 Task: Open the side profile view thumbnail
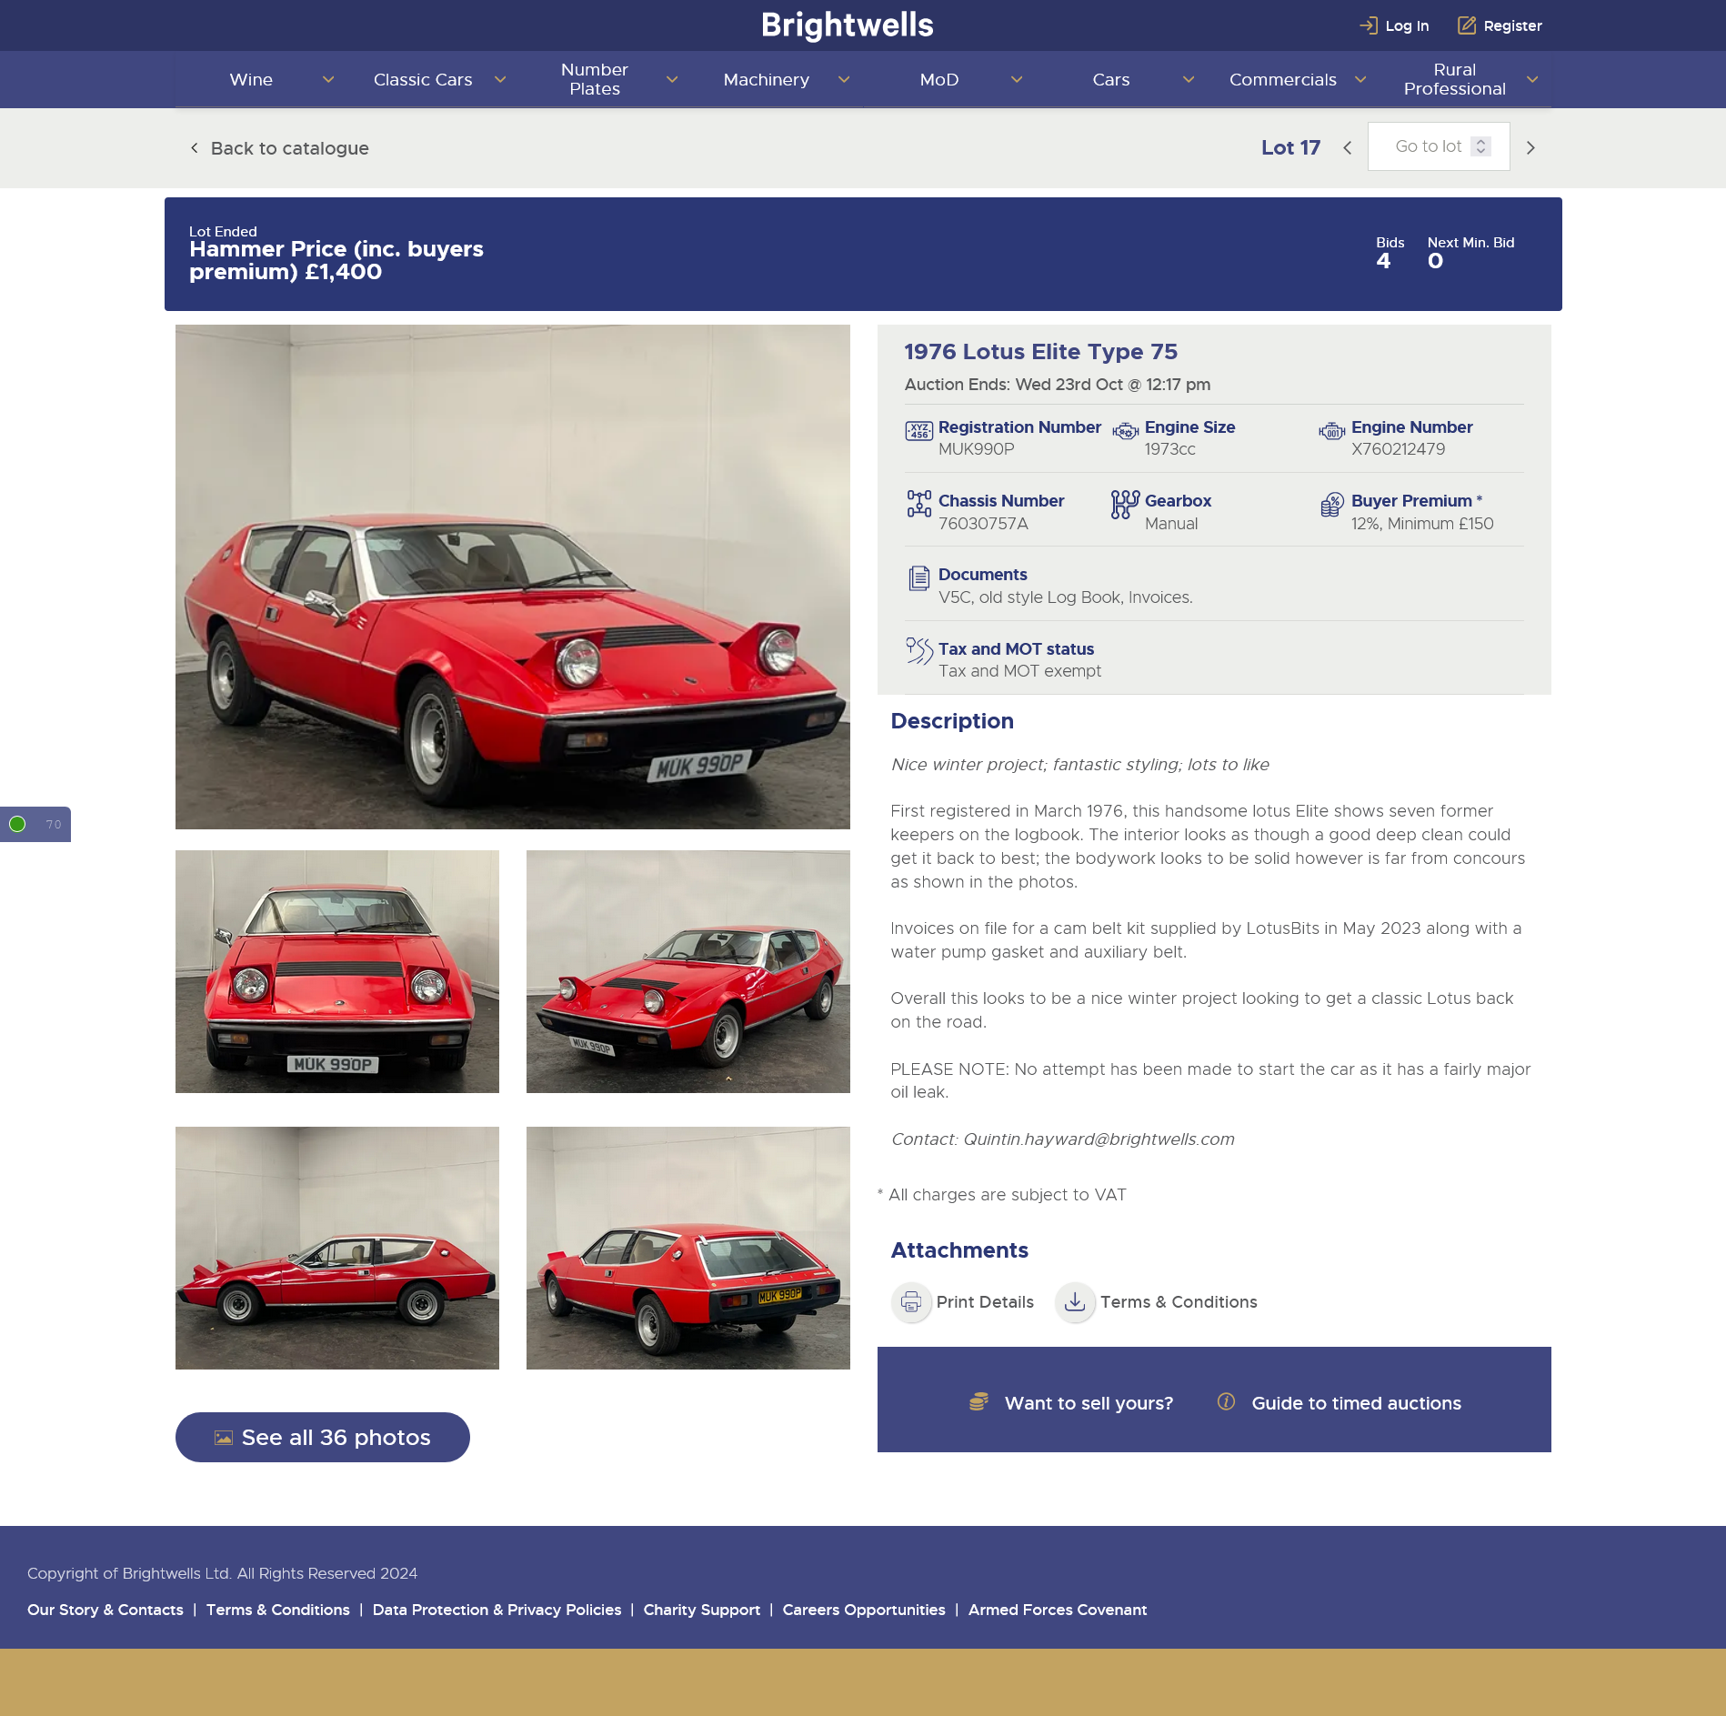337,1248
